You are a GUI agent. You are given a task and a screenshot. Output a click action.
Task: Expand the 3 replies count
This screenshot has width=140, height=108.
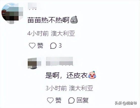click(x=60, y=45)
